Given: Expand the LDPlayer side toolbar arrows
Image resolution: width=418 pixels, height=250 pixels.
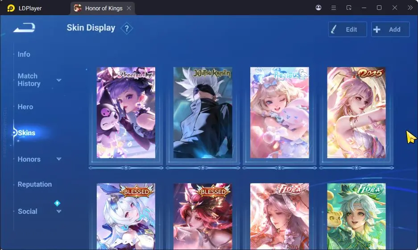Looking at the screenshot, I should (x=410, y=8).
